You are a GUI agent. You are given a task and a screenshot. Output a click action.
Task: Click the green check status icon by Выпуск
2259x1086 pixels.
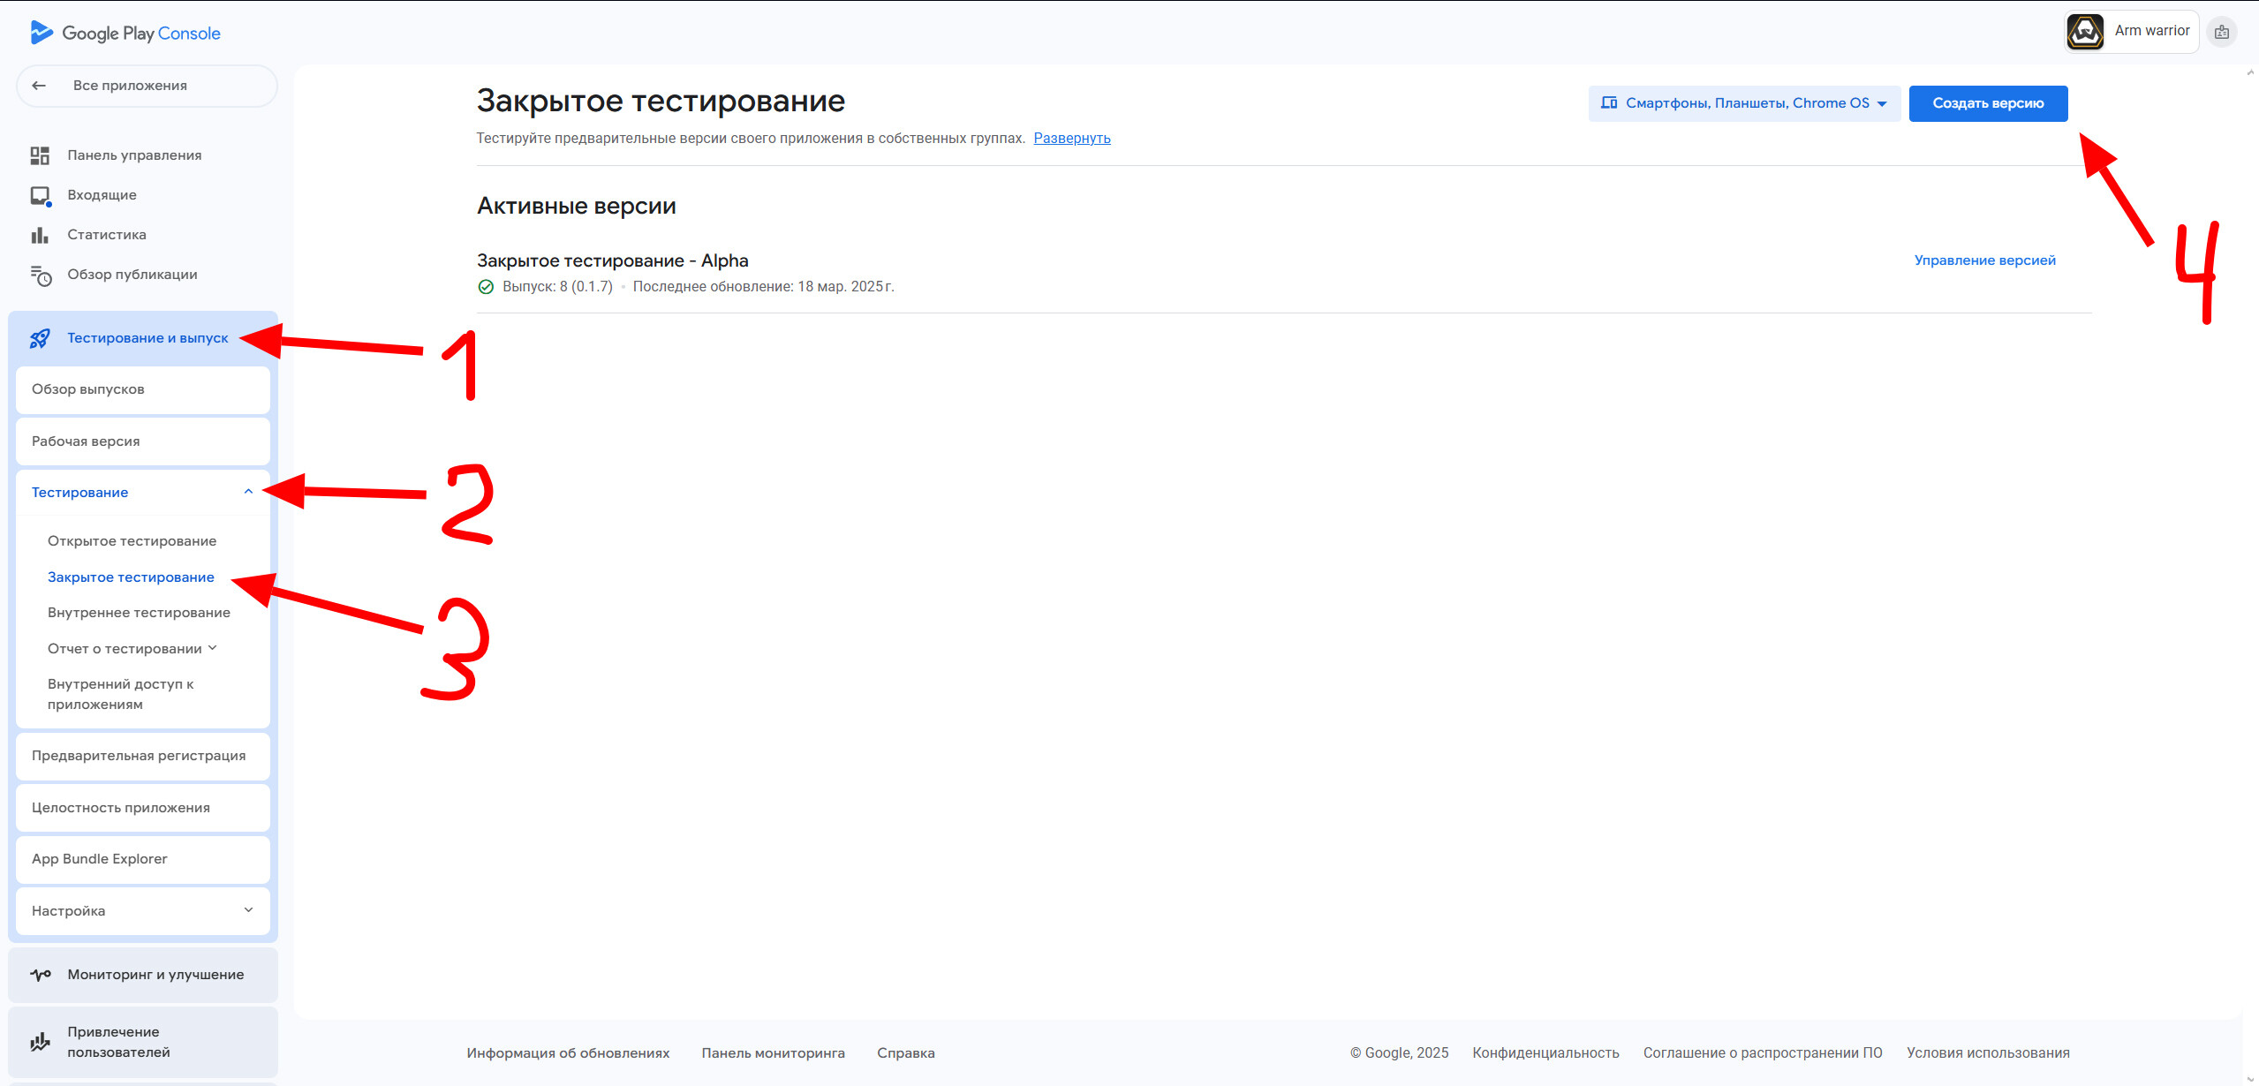(x=486, y=287)
